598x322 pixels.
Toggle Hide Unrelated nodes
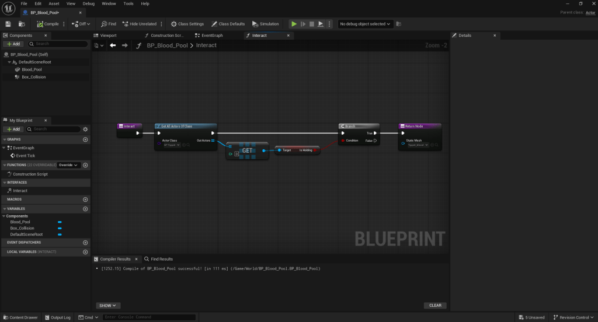pos(139,24)
